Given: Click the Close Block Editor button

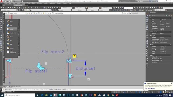Looking at the screenshot, I should (x=59, y=13).
